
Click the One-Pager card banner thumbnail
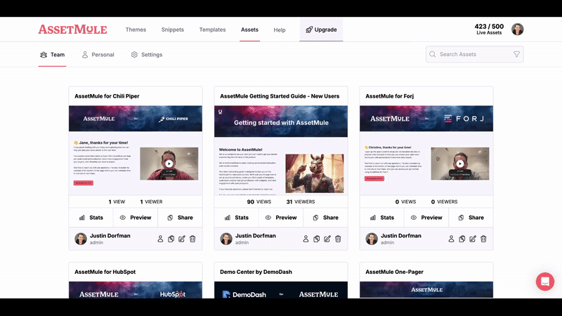426,290
